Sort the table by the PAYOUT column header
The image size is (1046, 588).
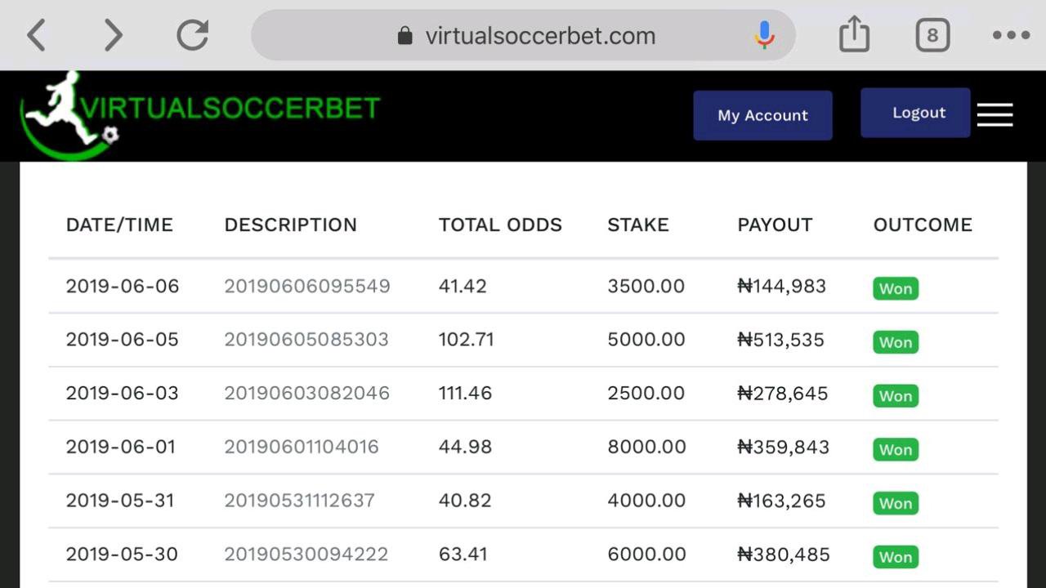[775, 225]
